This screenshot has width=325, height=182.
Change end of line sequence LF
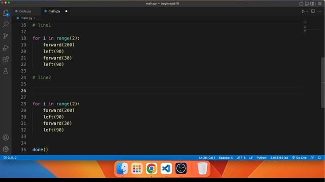click(251, 158)
